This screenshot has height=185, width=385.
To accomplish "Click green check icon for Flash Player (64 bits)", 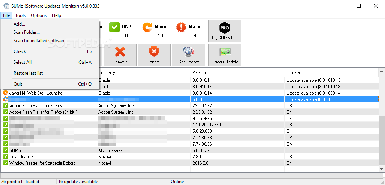I will pos(5,112).
